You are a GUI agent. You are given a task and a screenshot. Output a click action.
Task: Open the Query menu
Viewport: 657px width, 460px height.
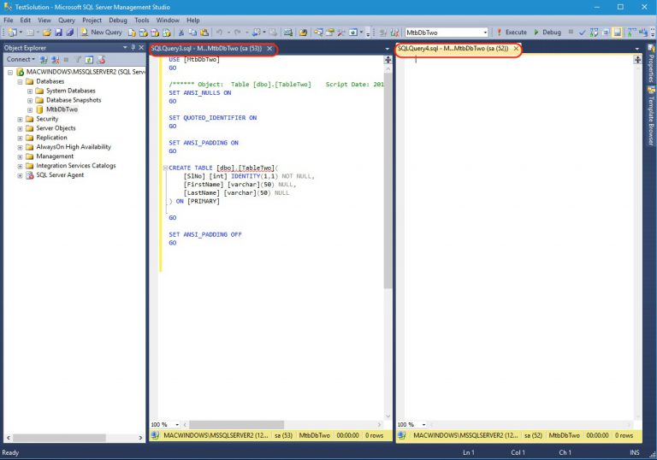66,20
